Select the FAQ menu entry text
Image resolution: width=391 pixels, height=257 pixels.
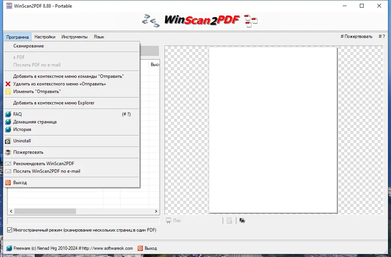(17, 114)
